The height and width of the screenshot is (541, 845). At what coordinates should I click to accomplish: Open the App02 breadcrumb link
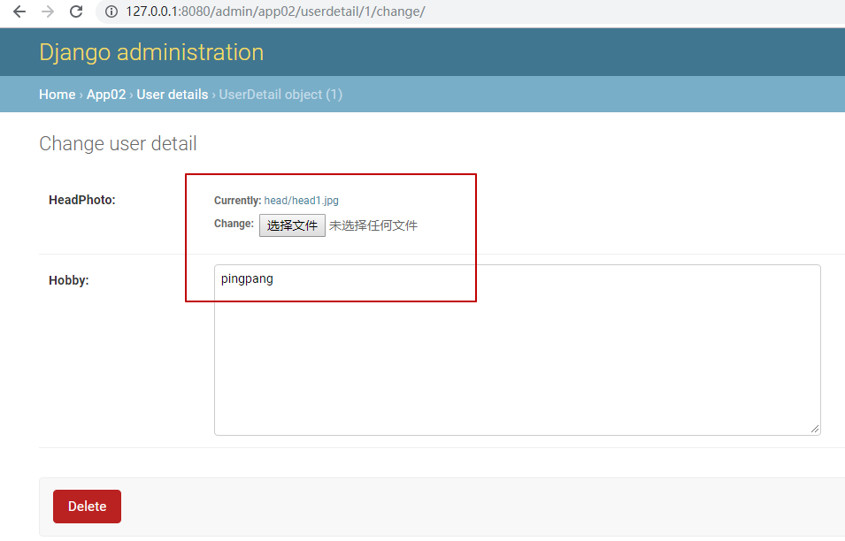coord(106,95)
